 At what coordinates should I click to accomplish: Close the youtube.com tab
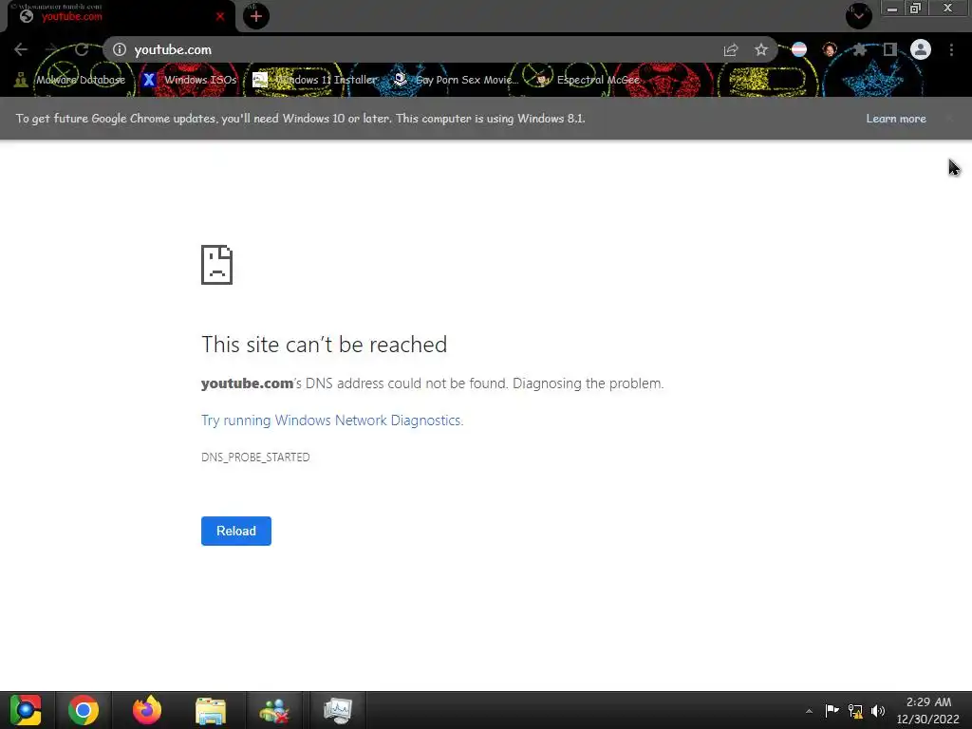[220, 17]
